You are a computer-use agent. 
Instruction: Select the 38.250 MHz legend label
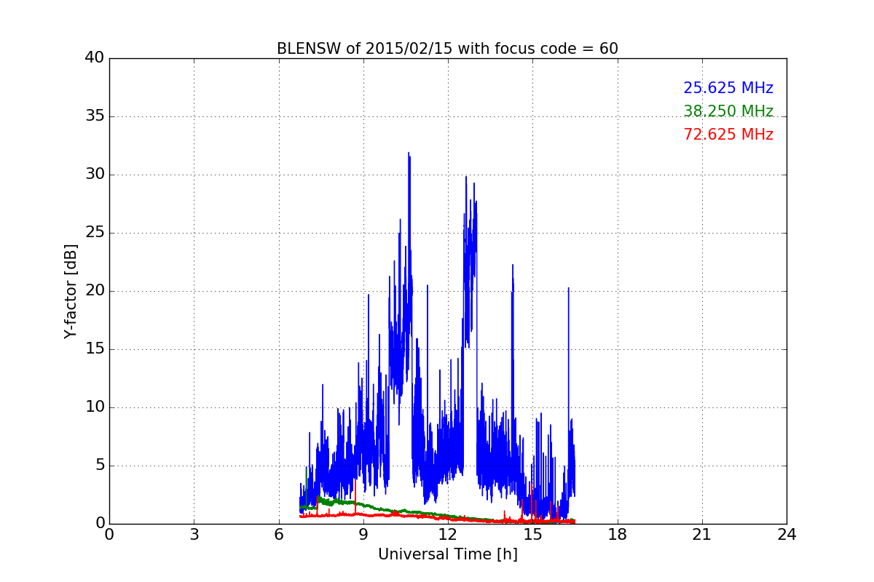pyautogui.click(x=728, y=111)
